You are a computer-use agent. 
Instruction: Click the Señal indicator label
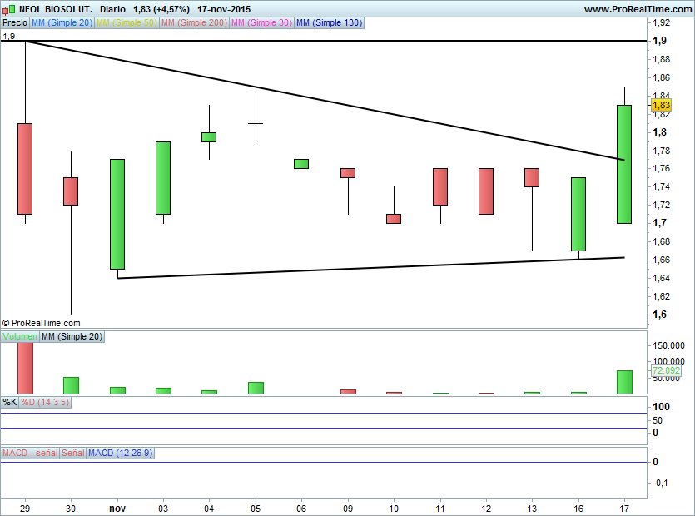point(73,453)
